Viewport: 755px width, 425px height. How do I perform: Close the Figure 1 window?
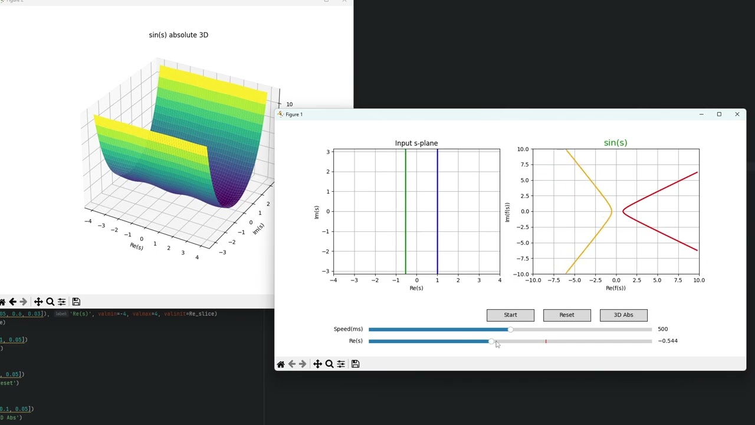click(x=737, y=115)
